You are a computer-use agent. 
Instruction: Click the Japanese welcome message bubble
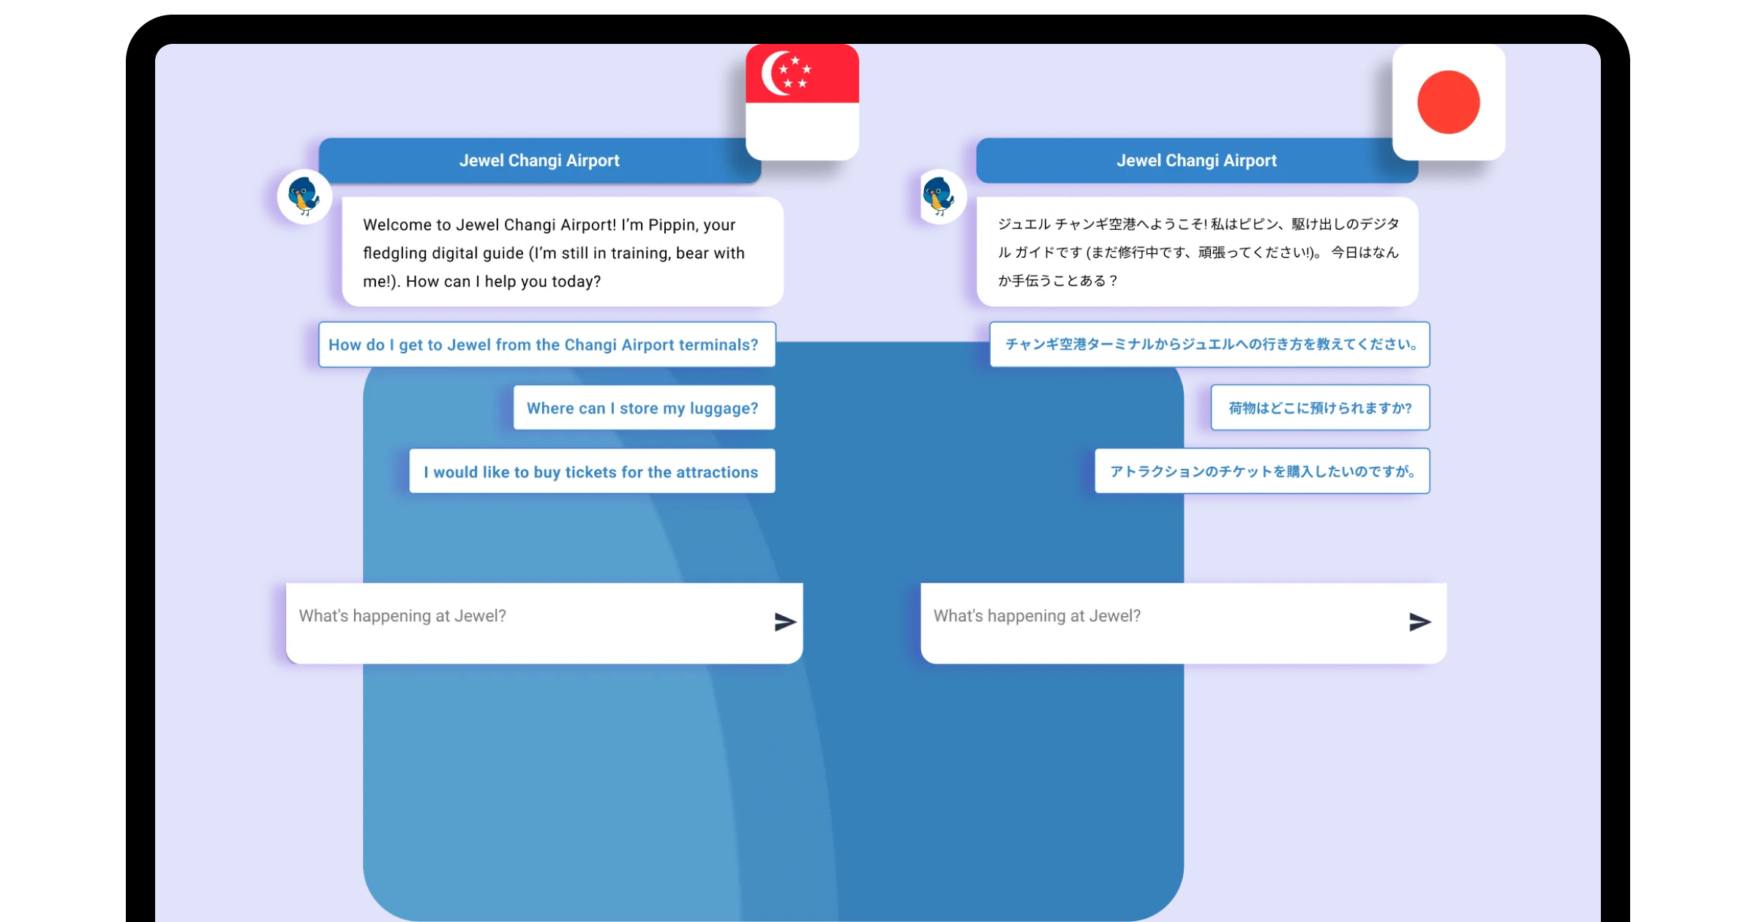coord(1197,252)
